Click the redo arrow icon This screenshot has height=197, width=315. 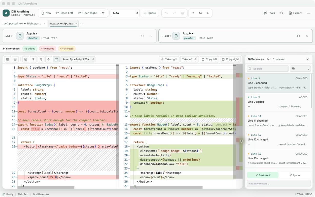pos(175,13)
